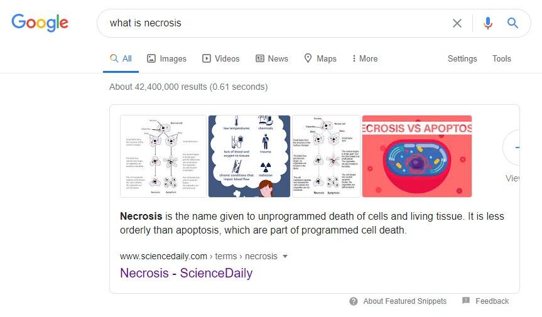
Task: Open the Necrosis vs Apoptosis red thumbnail
Action: pyautogui.click(x=417, y=156)
